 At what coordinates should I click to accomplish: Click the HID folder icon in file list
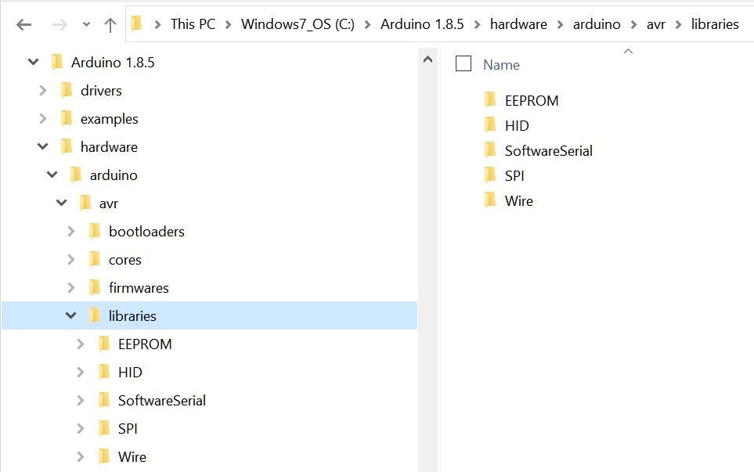[x=491, y=125]
